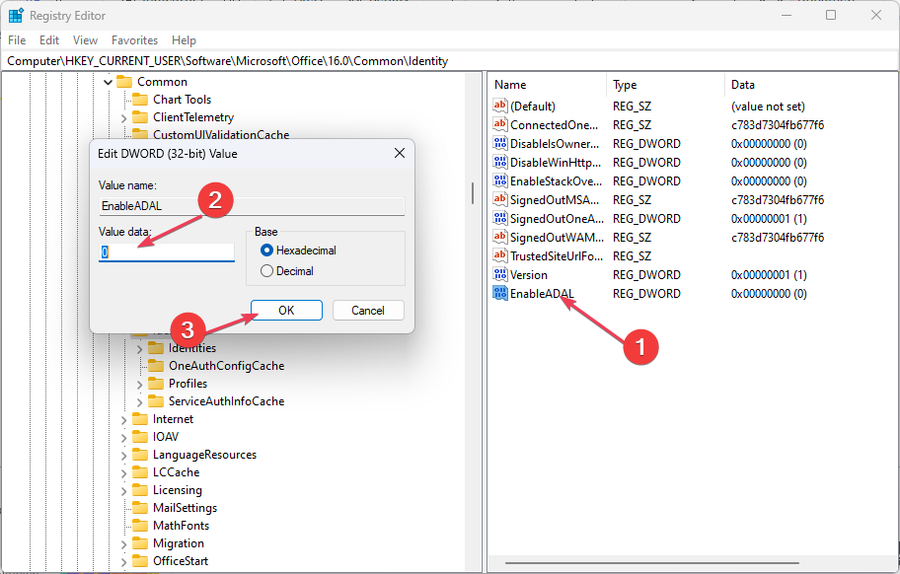Image resolution: width=900 pixels, height=574 pixels.
Task: Click the LCCache folder icon
Action: 140,472
